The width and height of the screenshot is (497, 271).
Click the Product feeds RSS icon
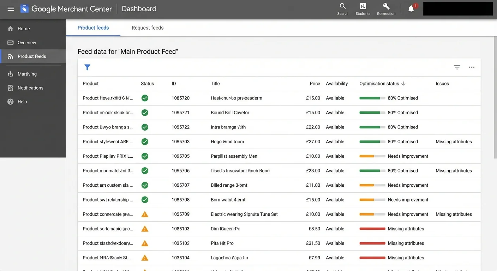point(11,56)
